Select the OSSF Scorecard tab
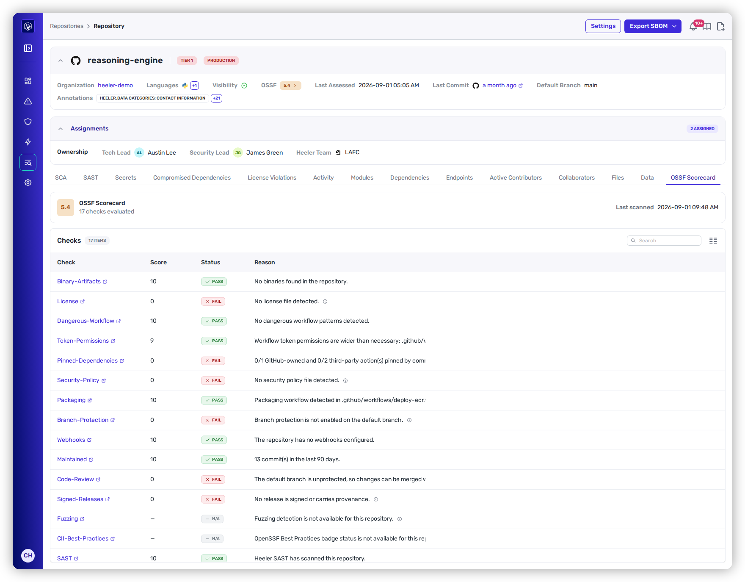Screen dimensions: 745x582 tap(693, 177)
